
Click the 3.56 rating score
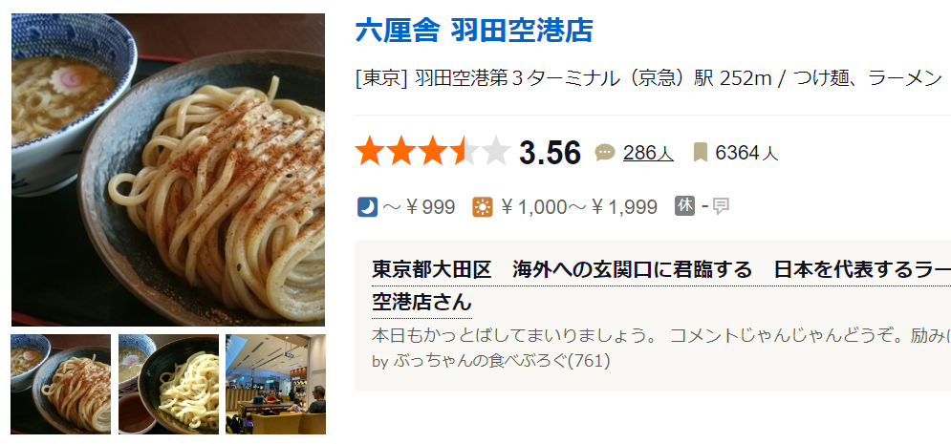coord(551,153)
